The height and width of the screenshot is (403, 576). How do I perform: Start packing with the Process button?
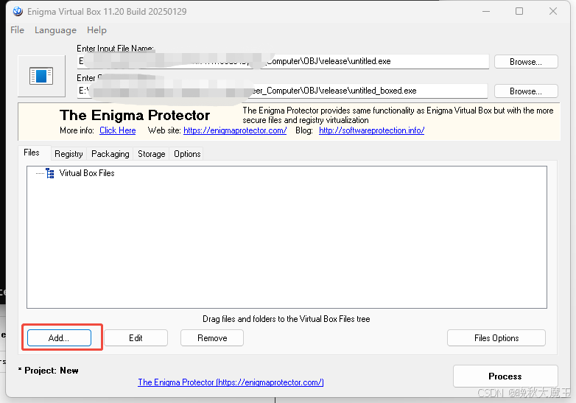505,376
